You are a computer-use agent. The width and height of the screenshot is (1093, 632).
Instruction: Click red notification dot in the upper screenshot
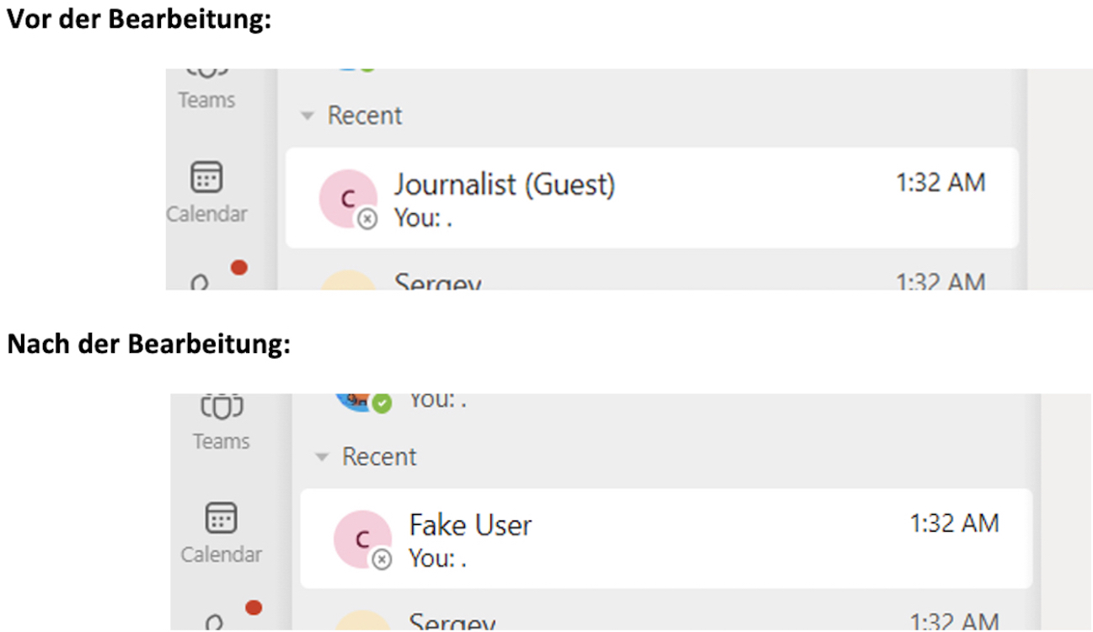coord(239,268)
